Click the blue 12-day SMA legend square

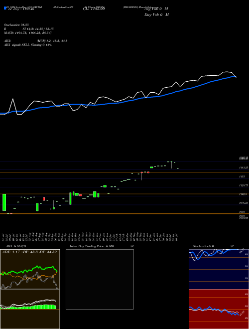5,8
